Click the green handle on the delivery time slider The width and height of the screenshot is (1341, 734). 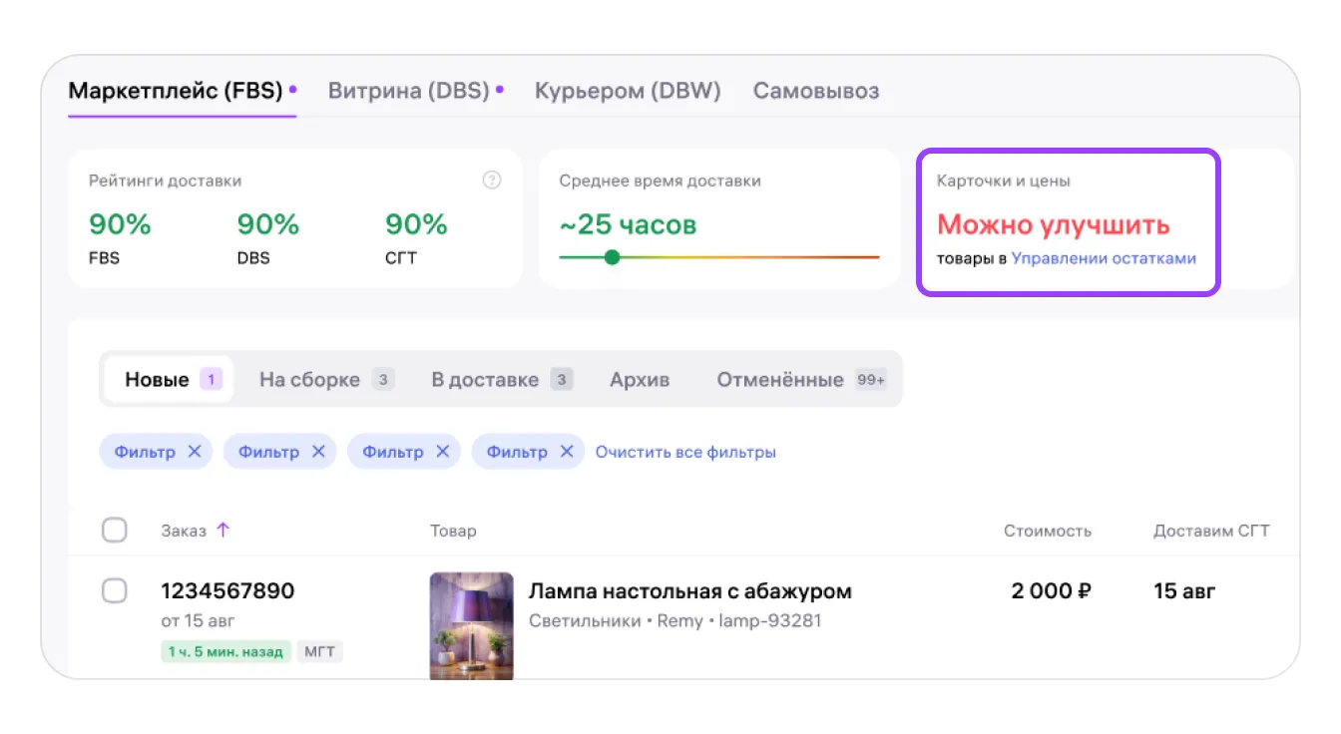click(612, 257)
